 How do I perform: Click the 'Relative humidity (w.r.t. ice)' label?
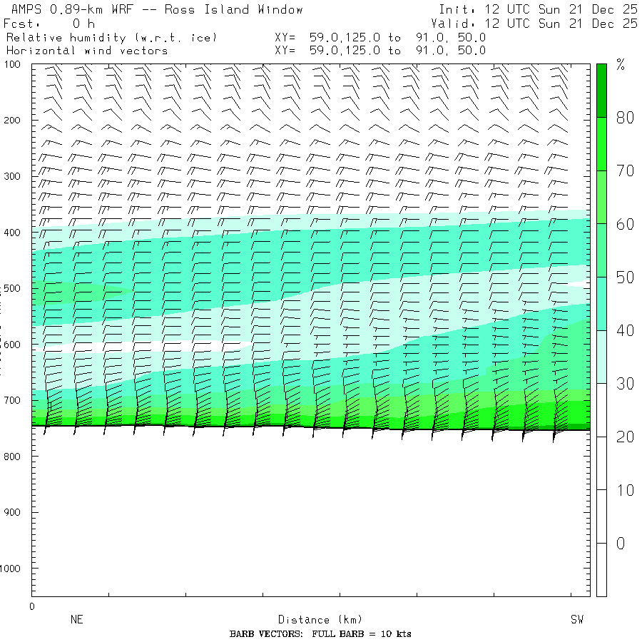[111, 38]
